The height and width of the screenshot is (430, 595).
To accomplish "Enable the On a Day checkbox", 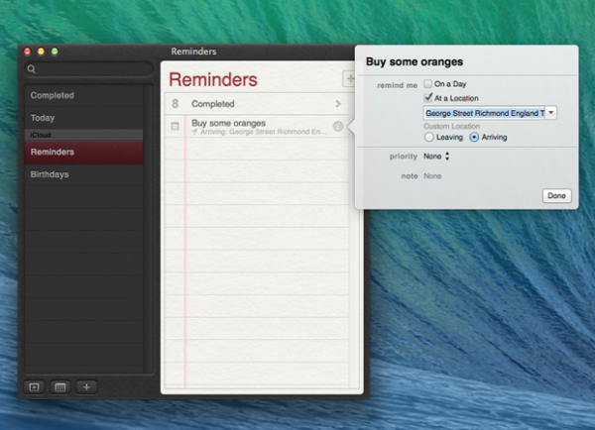I will point(427,84).
